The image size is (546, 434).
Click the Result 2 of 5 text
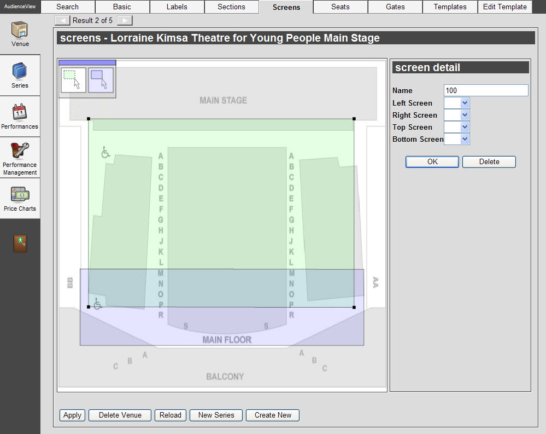click(x=92, y=21)
